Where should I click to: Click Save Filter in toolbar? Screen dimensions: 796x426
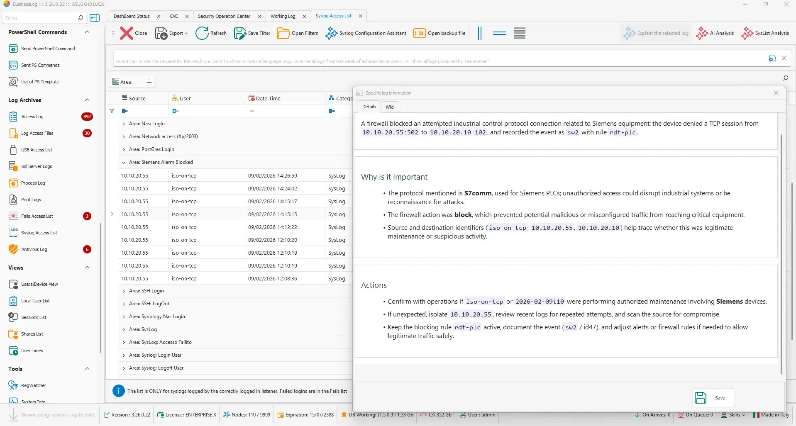pyautogui.click(x=252, y=33)
